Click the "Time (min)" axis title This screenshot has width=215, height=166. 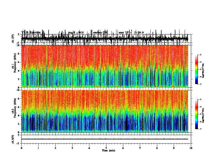109,151
